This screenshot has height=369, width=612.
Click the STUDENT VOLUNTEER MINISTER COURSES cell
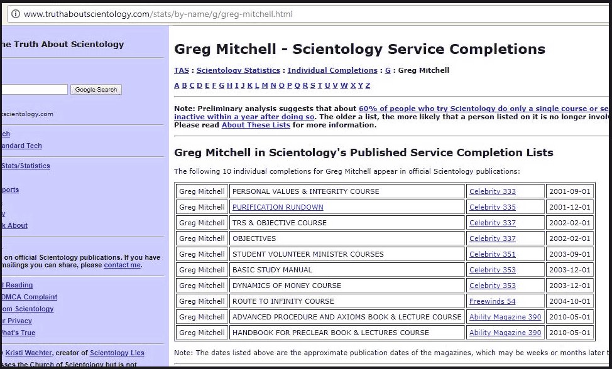[347, 254]
